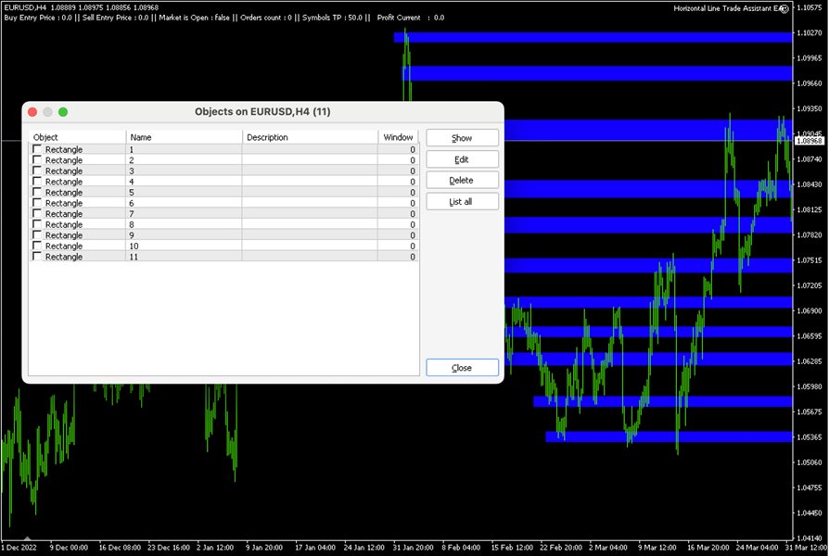Check the box for Rectangle 7

[x=37, y=213]
